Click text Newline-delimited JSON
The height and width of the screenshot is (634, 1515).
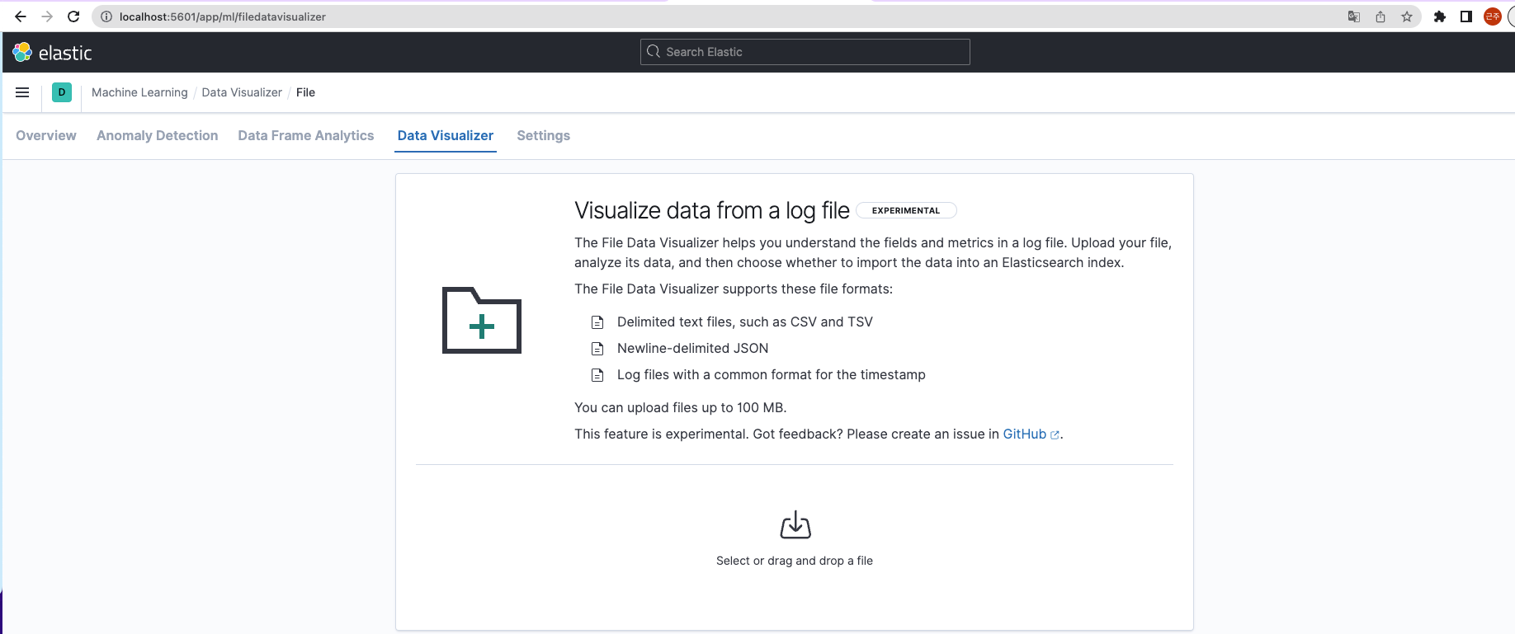(x=693, y=349)
